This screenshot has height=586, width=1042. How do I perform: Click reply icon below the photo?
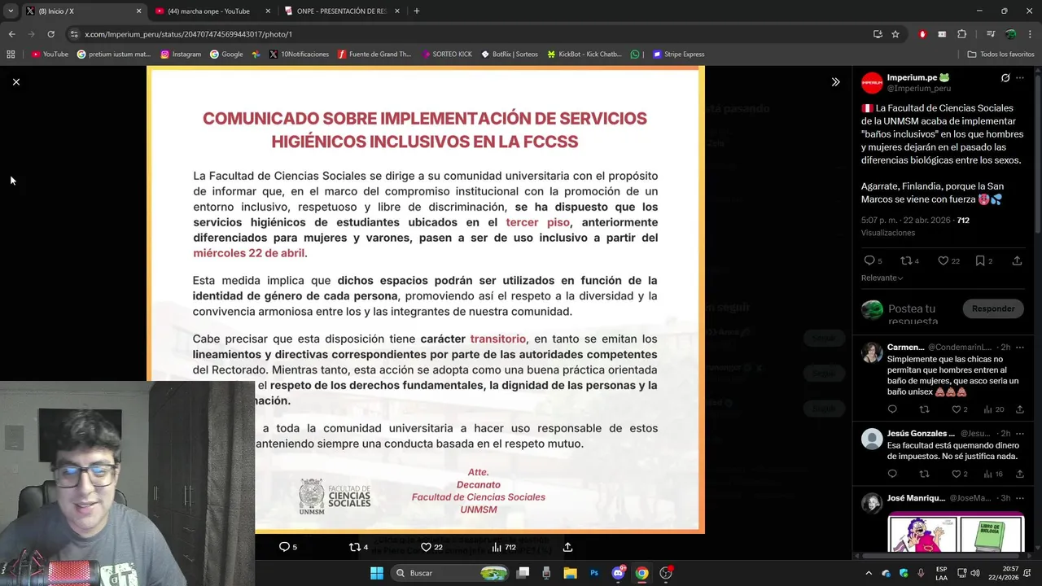tap(288, 547)
